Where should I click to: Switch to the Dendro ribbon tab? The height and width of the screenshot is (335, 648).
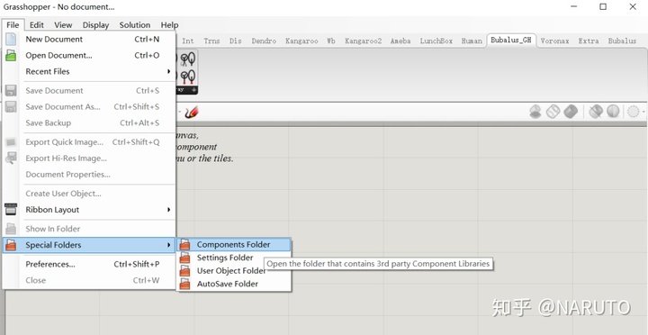[264, 41]
